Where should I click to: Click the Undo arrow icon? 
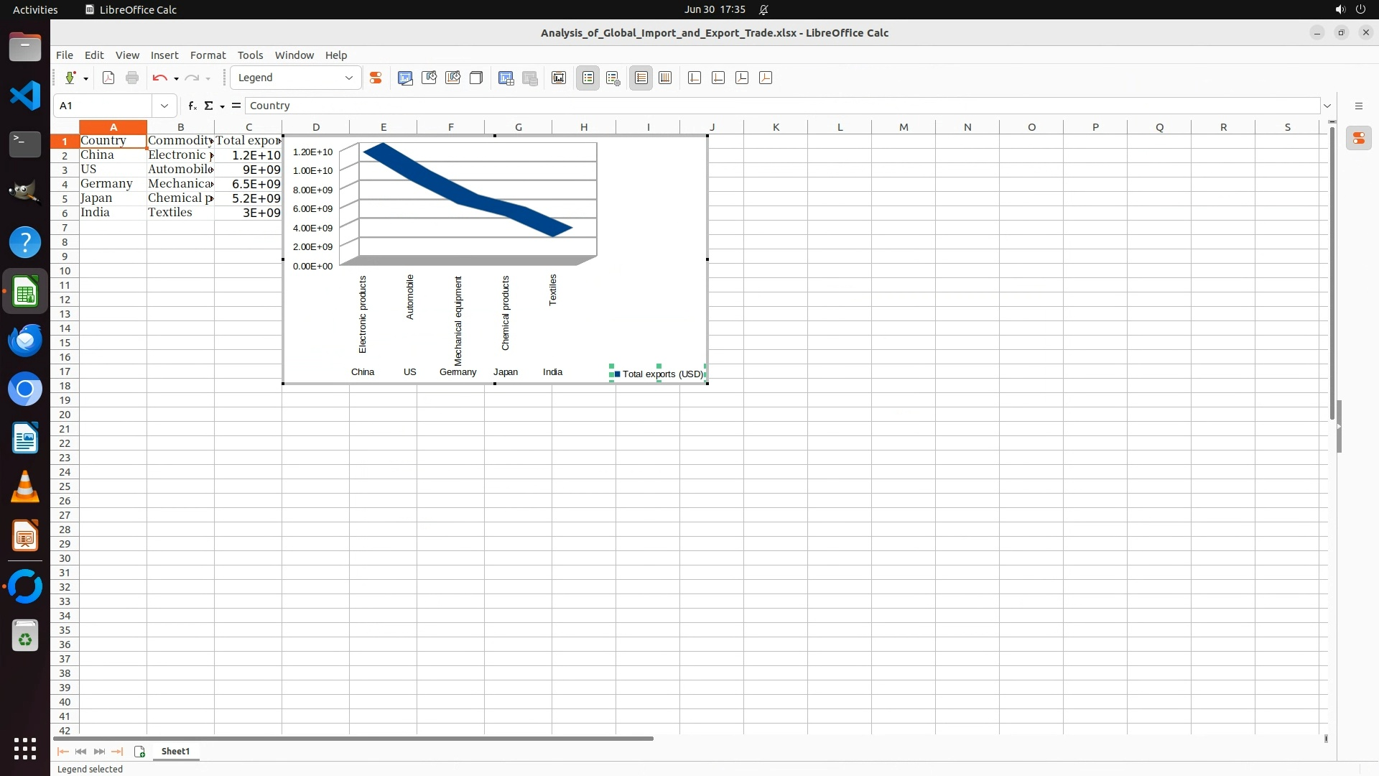coord(159,78)
